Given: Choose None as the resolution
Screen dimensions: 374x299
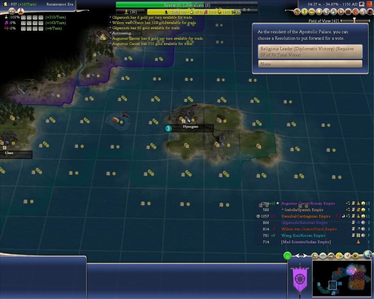Looking at the screenshot, I should pos(310,64).
